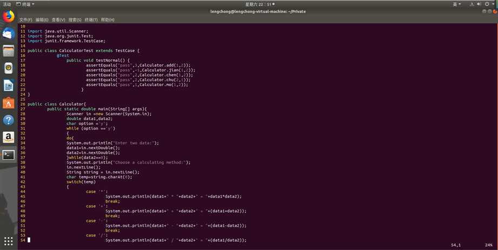The image size is (498, 250).
Task: Open the 终端(T) menu
Action: 91,19
